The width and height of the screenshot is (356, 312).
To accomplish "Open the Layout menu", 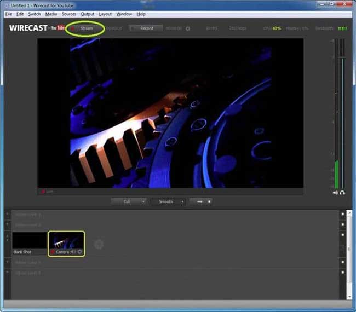I will pos(106,14).
